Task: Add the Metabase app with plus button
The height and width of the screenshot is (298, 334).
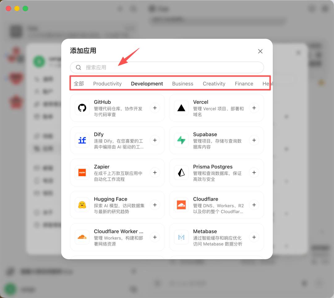Action: [x=254, y=237]
